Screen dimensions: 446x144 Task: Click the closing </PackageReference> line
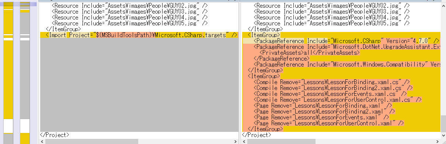point(282,59)
